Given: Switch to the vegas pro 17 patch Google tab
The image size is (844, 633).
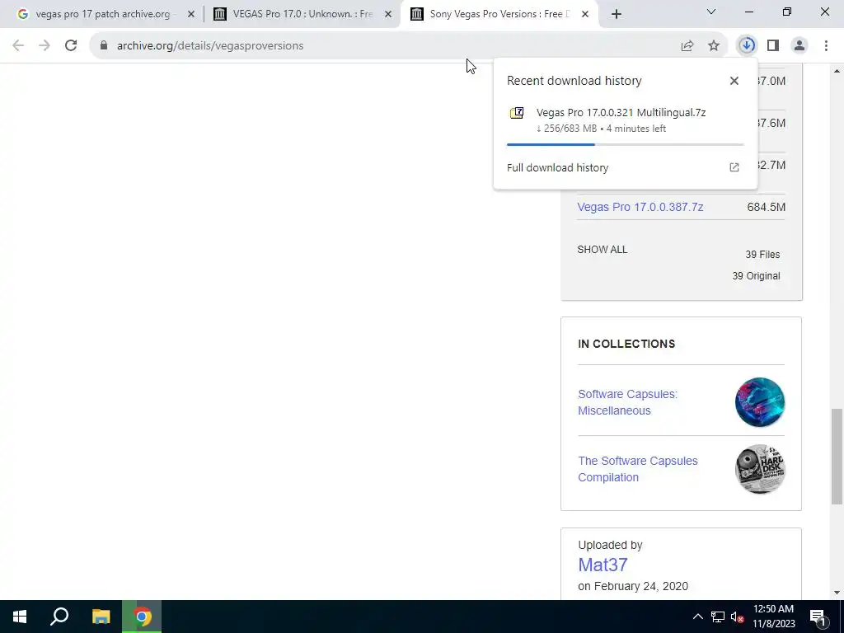Looking at the screenshot, I should (x=102, y=14).
